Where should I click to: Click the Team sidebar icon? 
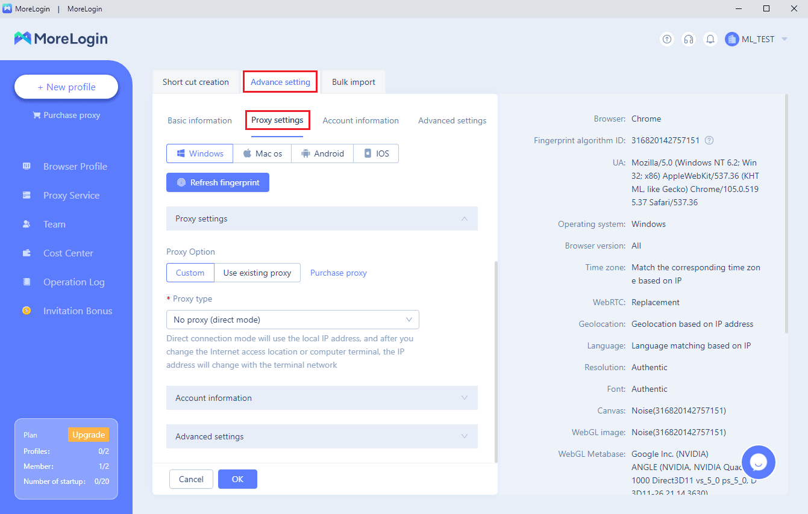(27, 224)
